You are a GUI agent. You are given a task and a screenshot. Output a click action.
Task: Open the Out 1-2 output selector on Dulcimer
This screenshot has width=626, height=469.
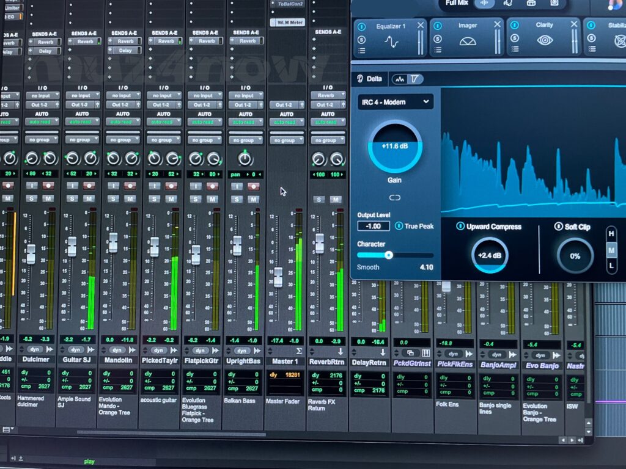tap(40, 104)
